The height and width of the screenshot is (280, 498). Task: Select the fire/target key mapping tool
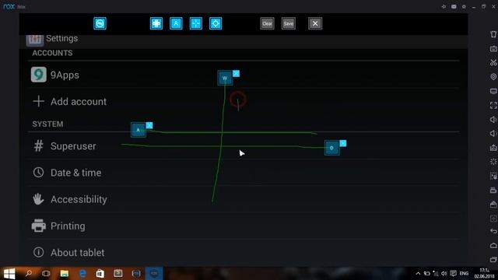point(216,23)
